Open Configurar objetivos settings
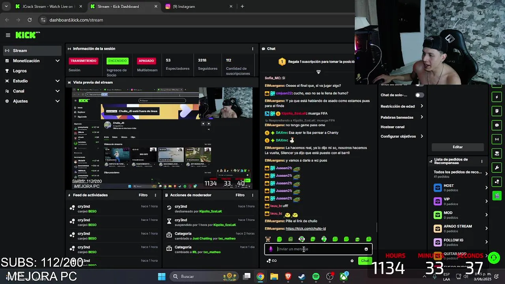 click(x=402, y=136)
